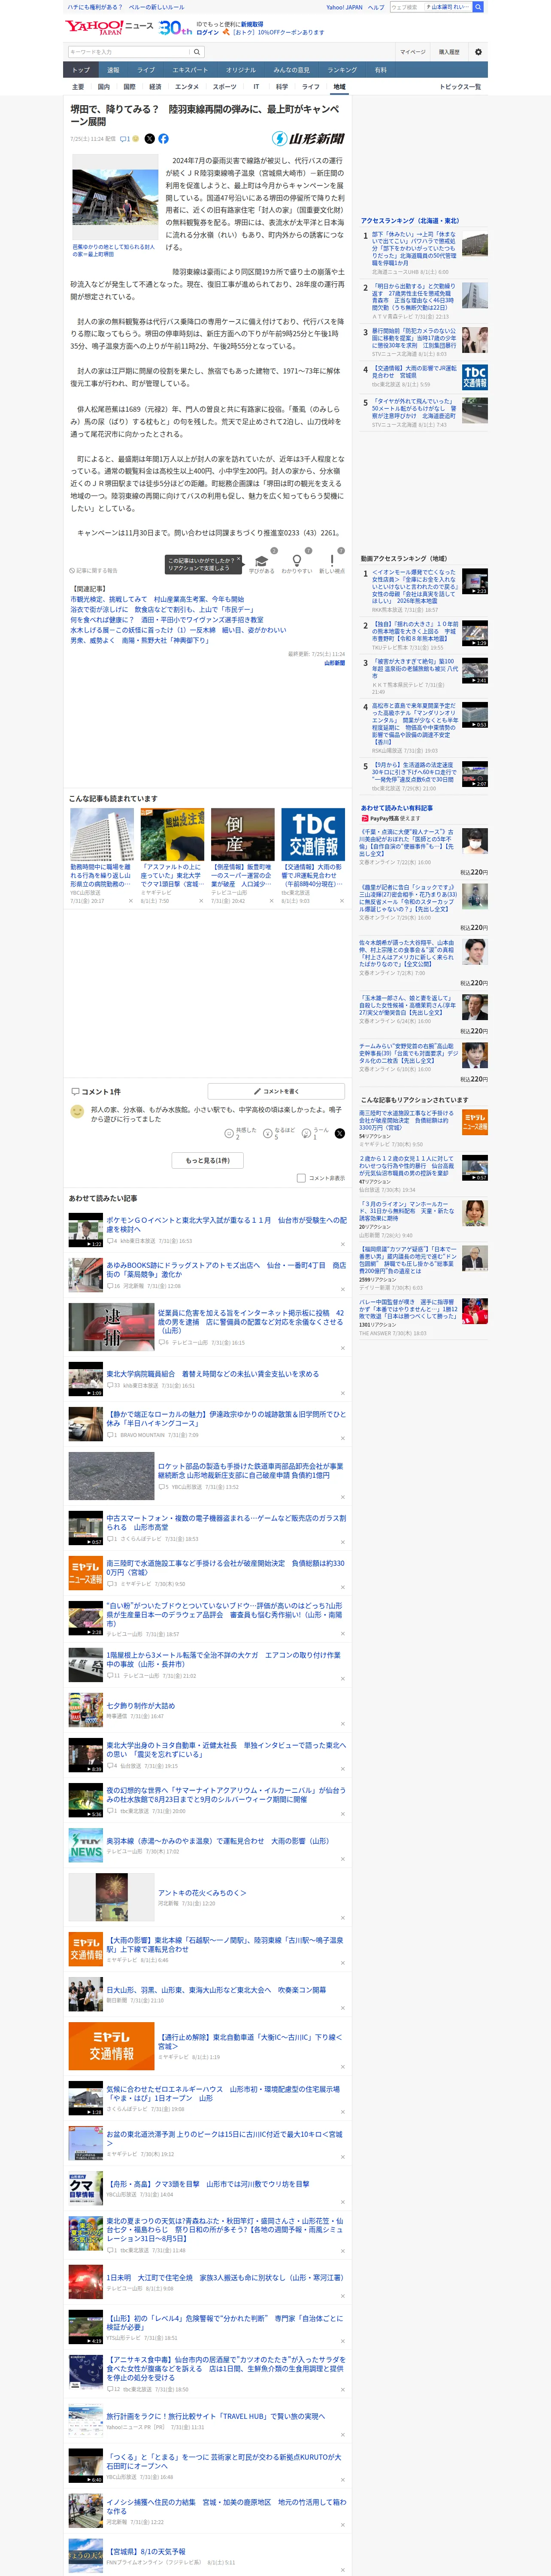Switch to the ライブ main tab

146,70
